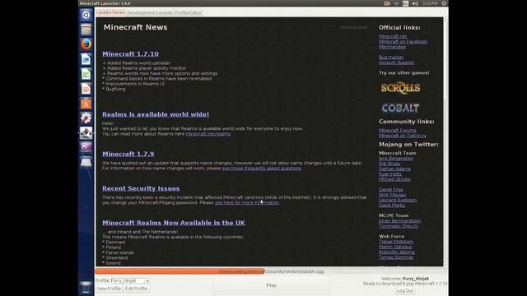Viewport: 527px width, 296px height.
Task: Open Tobias Mollstam Twitter link
Action: click(396, 242)
